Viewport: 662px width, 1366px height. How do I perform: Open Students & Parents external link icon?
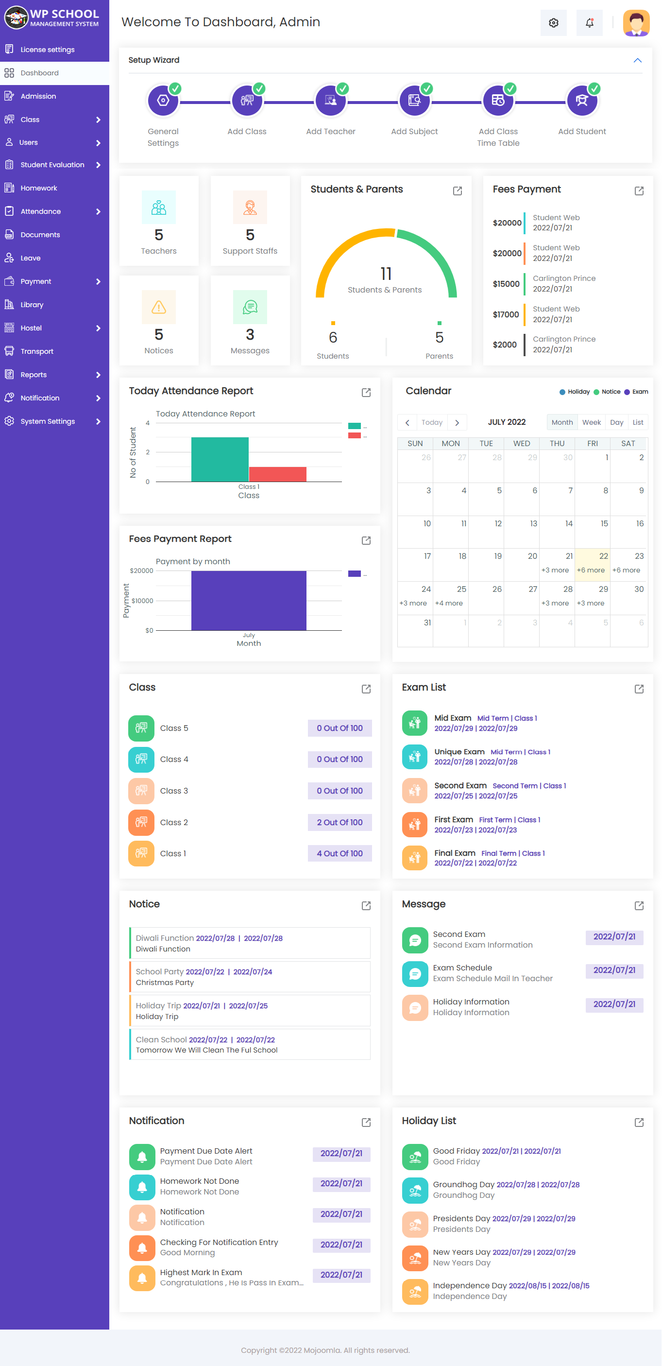pyautogui.click(x=458, y=191)
